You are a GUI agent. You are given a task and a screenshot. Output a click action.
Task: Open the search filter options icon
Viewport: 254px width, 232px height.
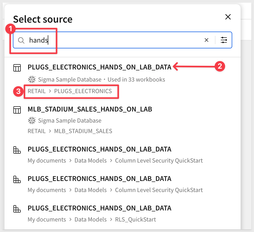224,40
